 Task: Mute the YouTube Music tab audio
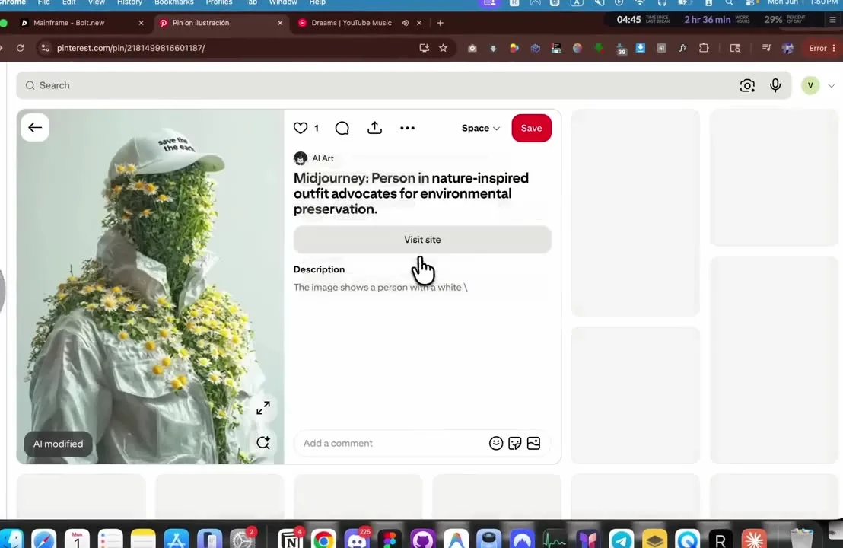tap(405, 23)
